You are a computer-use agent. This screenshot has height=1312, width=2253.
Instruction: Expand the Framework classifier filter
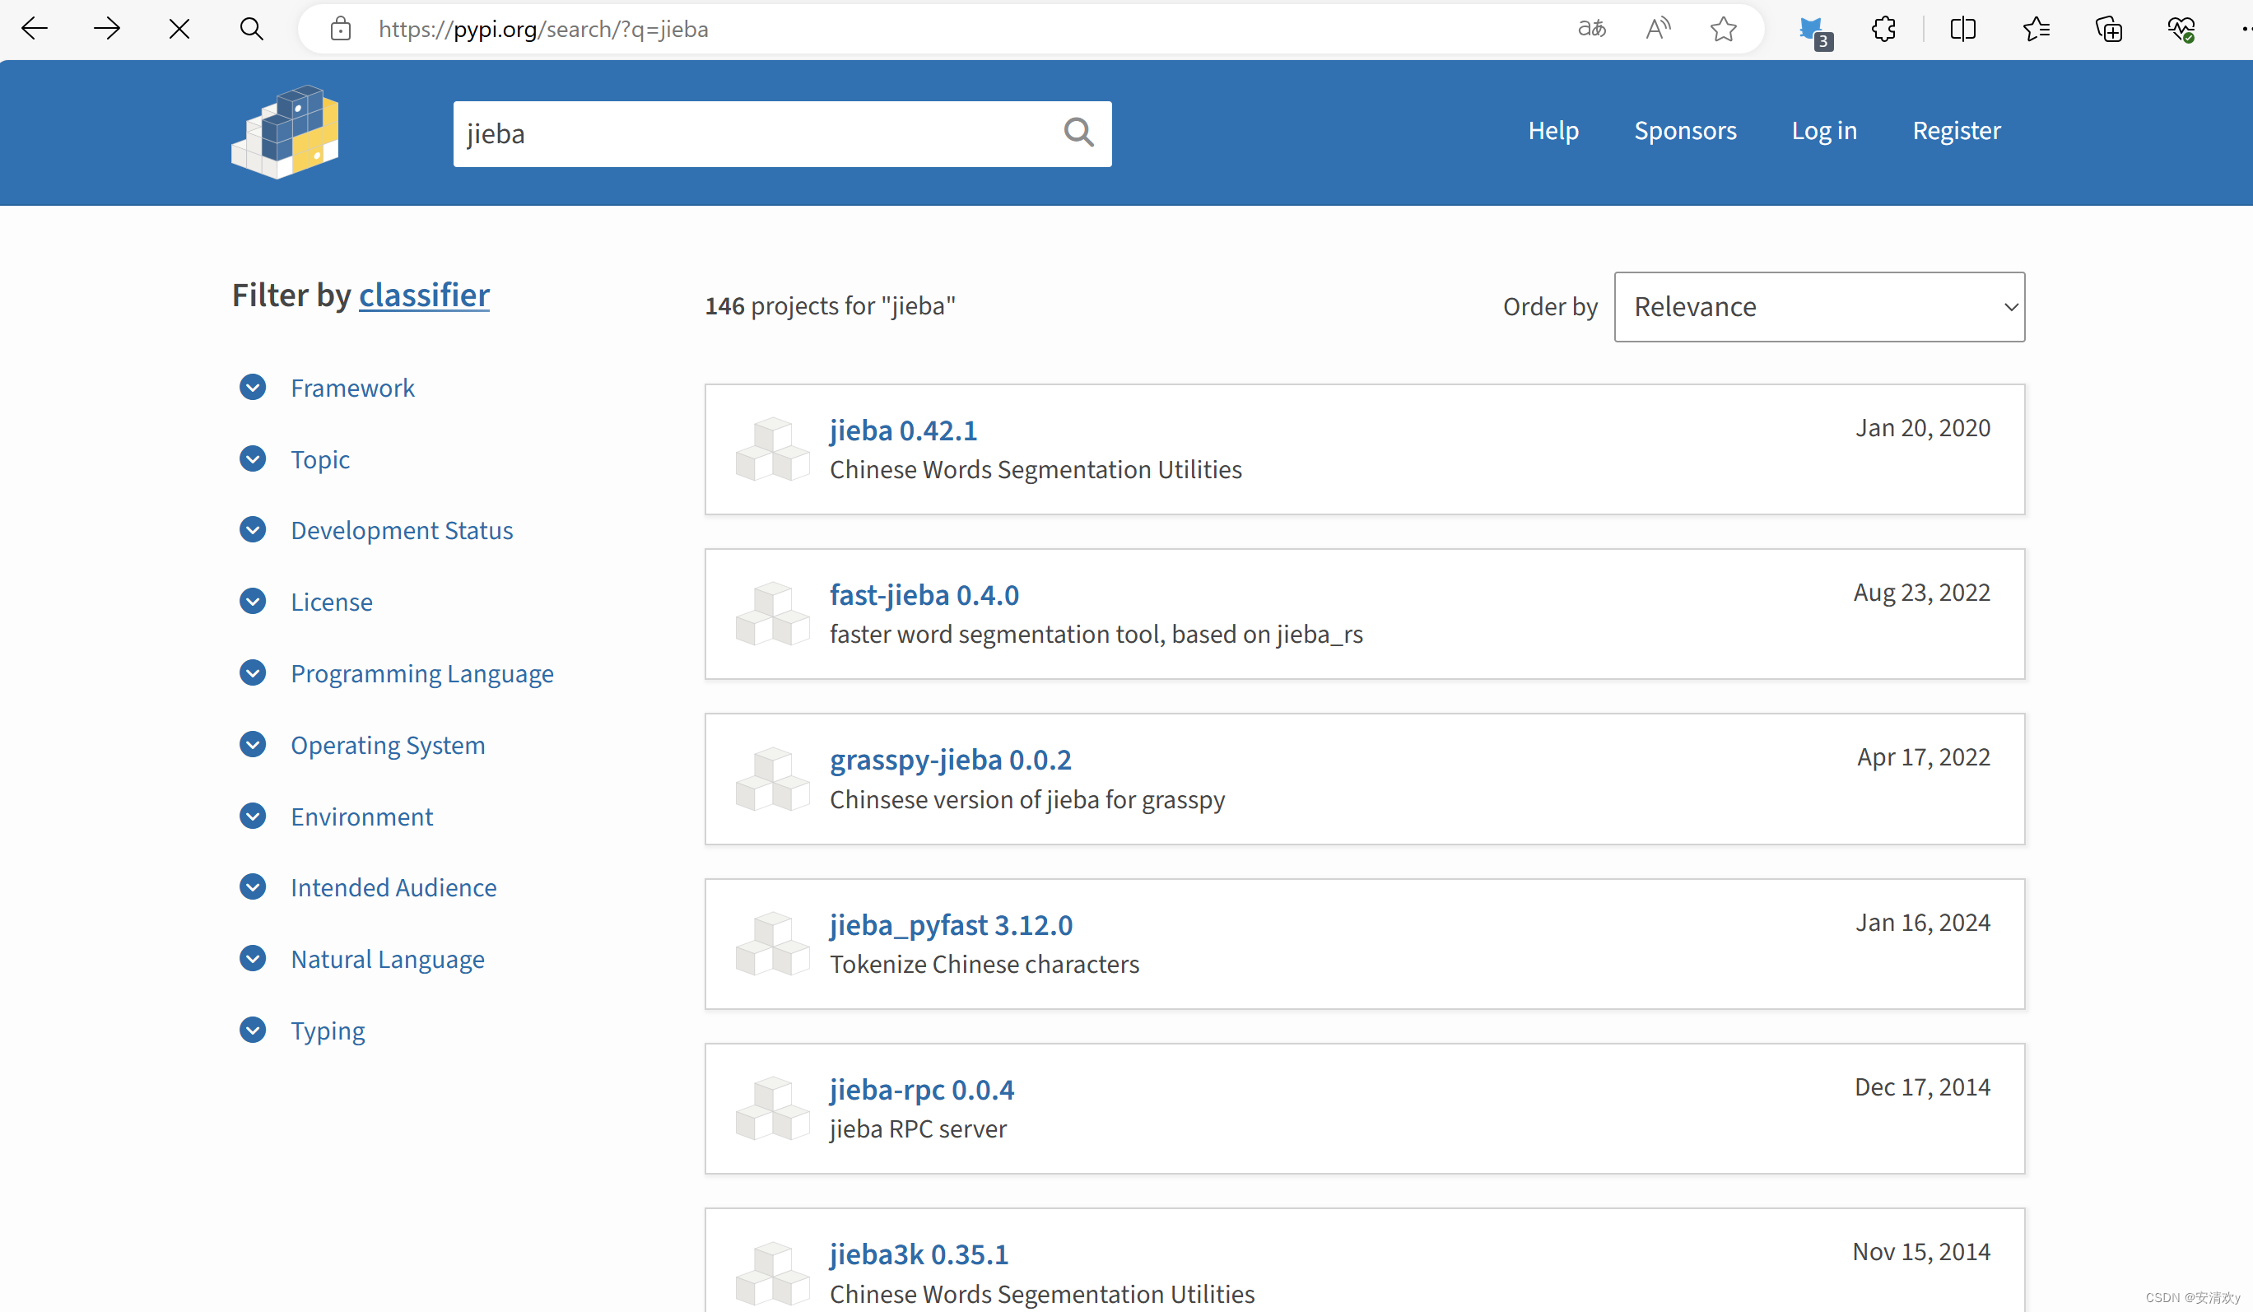coord(253,387)
